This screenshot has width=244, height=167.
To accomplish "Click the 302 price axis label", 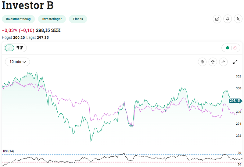I will [239, 76].
